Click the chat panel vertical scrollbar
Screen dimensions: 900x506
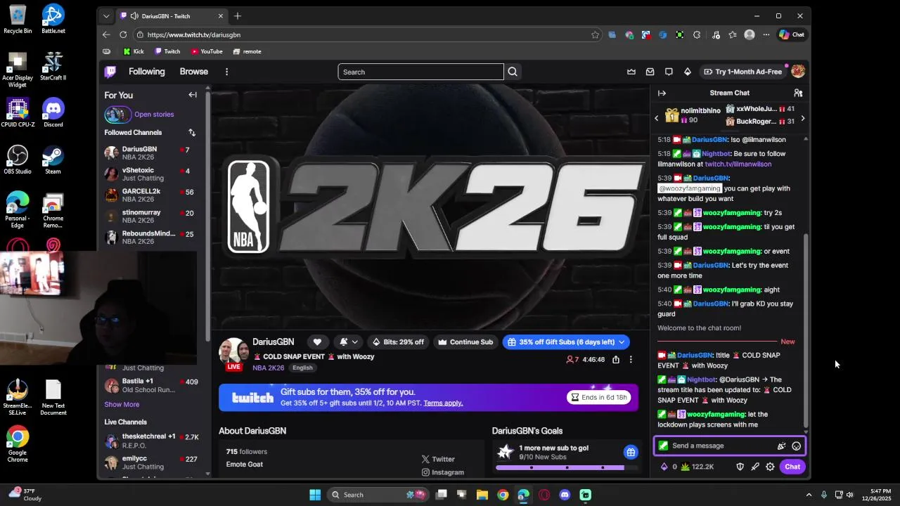(806, 330)
